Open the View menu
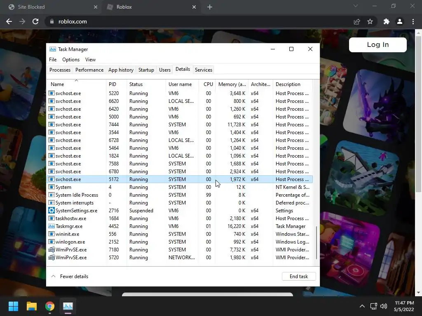The image size is (422, 316). (x=90, y=60)
